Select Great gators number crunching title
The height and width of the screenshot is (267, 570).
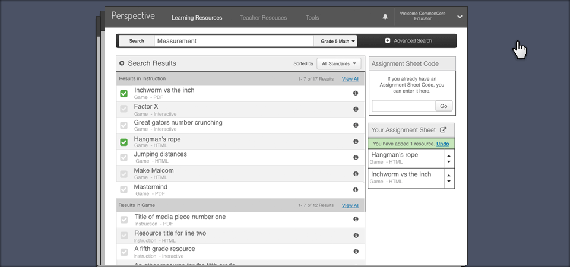tap(178, 123)
